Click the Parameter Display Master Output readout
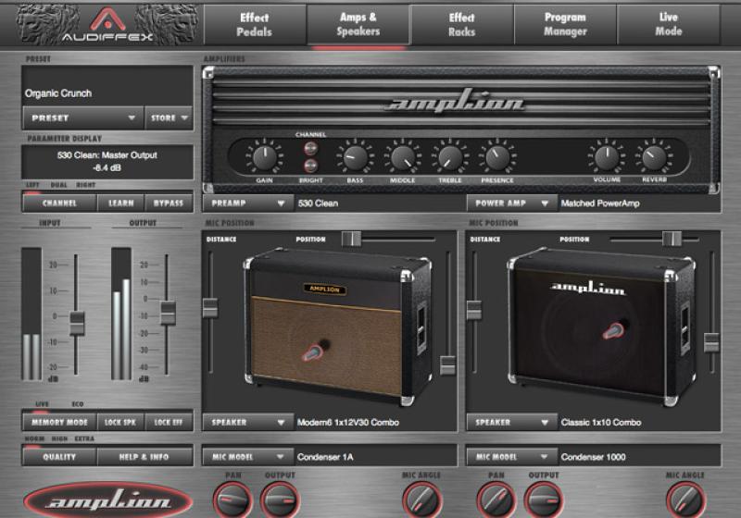Screen dimensions: 741x518 [x=107, y=161]
